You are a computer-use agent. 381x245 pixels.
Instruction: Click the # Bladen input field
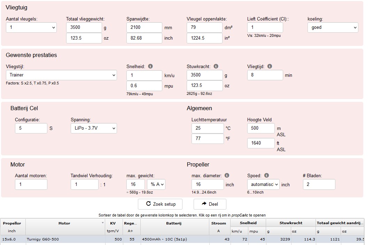pyautogui.click(x=319, y=184)
